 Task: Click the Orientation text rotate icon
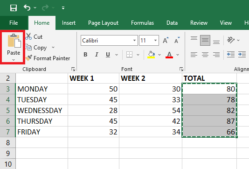click(x=231, y=40)
